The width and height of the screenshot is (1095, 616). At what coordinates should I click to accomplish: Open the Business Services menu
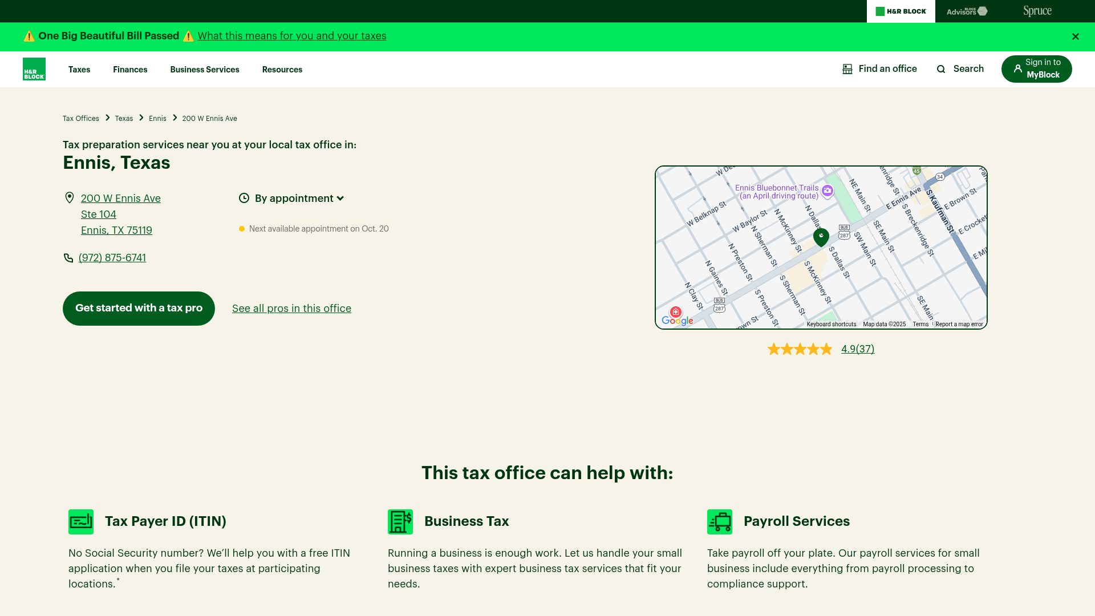click(x=205, y=70)
